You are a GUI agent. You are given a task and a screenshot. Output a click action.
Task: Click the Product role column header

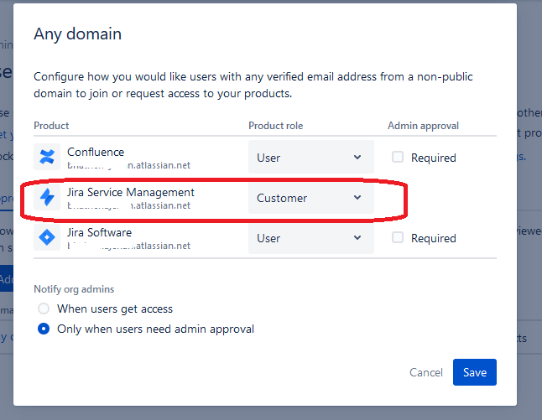275,126
